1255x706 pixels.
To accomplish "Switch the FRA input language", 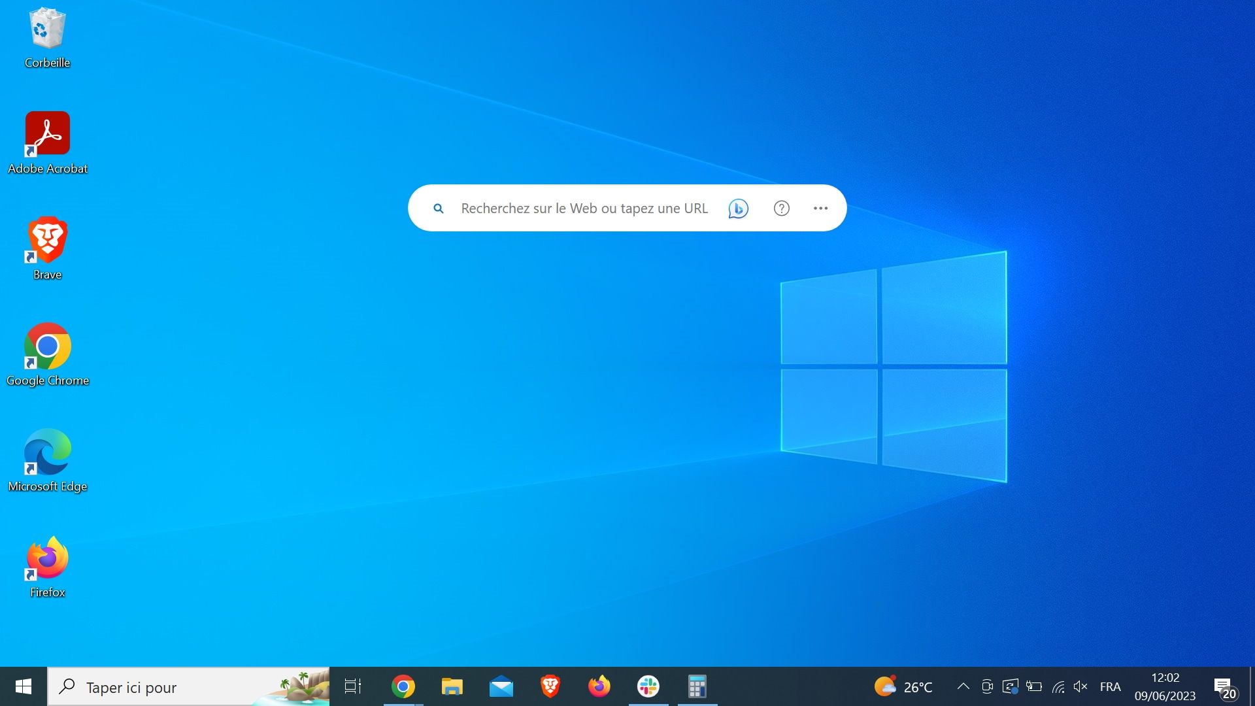I will coord(1110,686).
